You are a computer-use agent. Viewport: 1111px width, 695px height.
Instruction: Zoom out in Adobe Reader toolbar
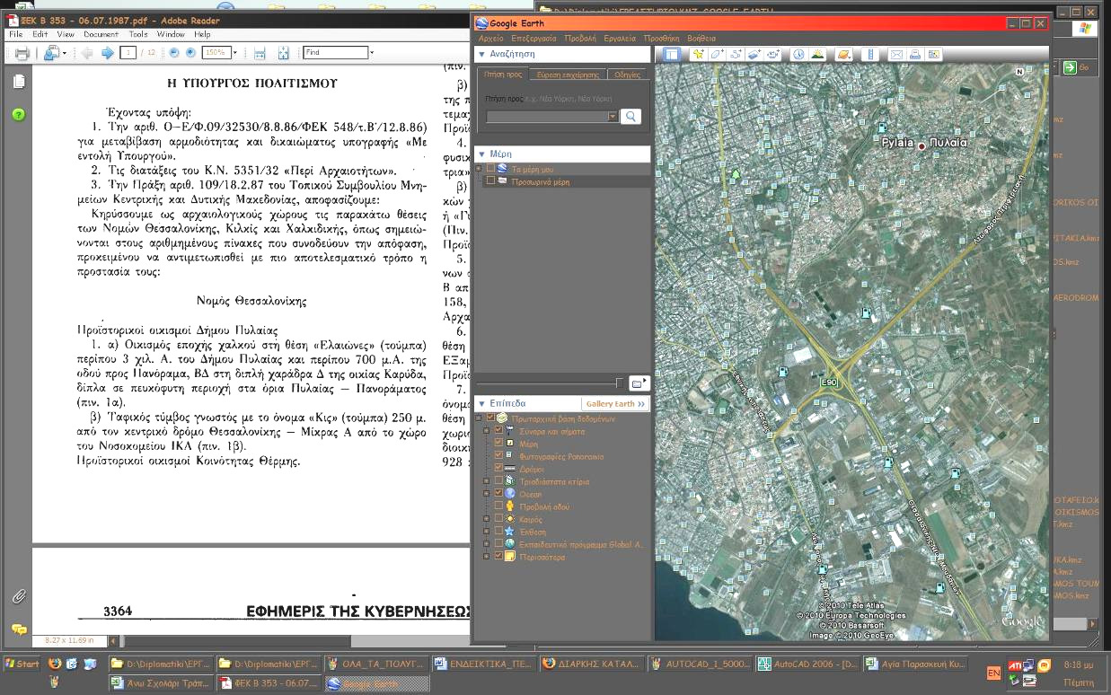pyautogui.click(x=174, y=53)
